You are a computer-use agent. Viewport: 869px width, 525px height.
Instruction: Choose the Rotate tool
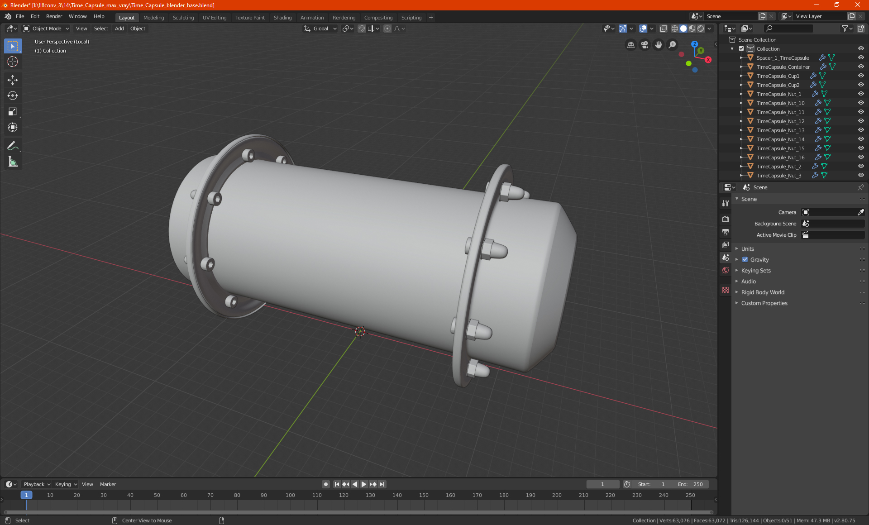[13, 95]
